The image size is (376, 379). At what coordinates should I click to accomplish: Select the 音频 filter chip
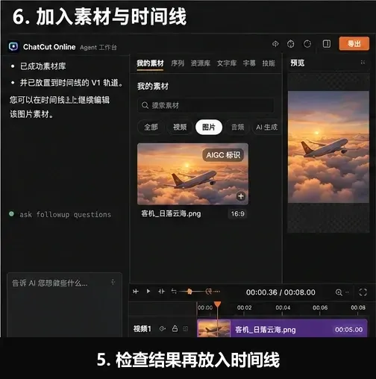237,128
